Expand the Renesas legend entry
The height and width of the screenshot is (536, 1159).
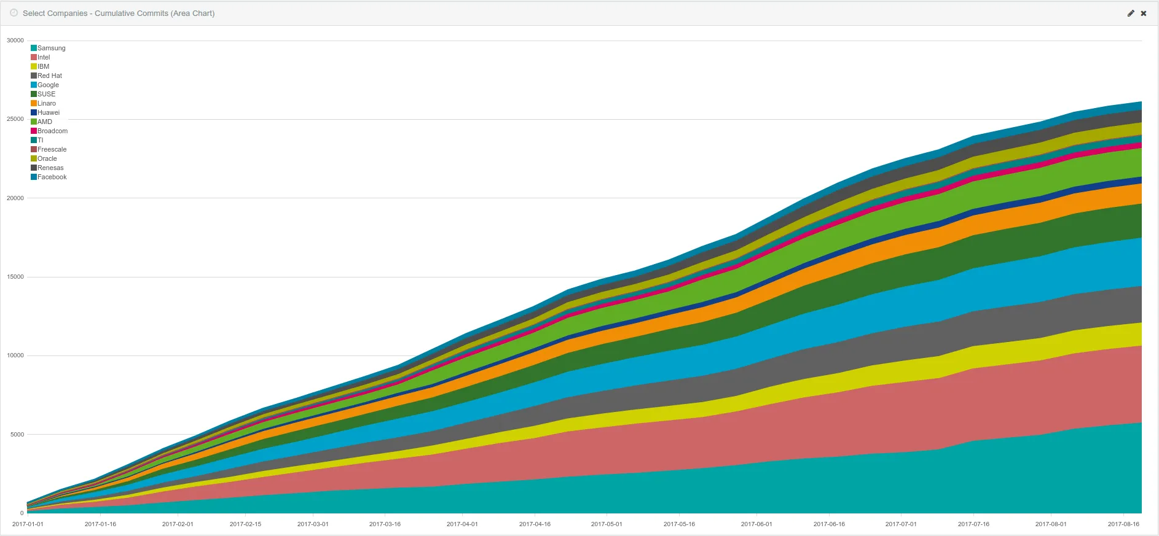click(x=50, y=168)
